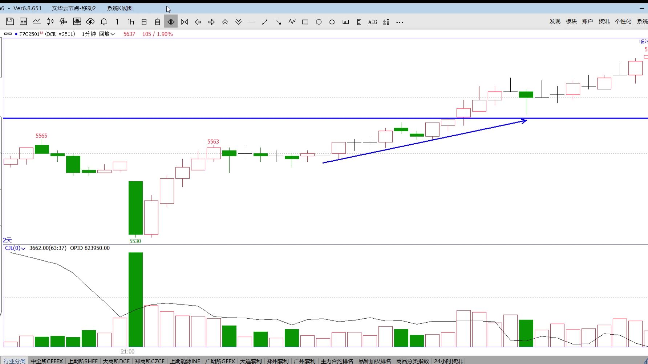Toggle the highlighted expand-horizontal icon
Viewport: 648px width, 364px height.
click(x=171, y=22)
